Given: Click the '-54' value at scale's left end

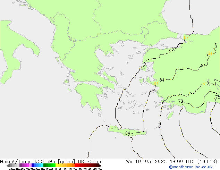Looking at the screenshot, I should coord(11,169).
